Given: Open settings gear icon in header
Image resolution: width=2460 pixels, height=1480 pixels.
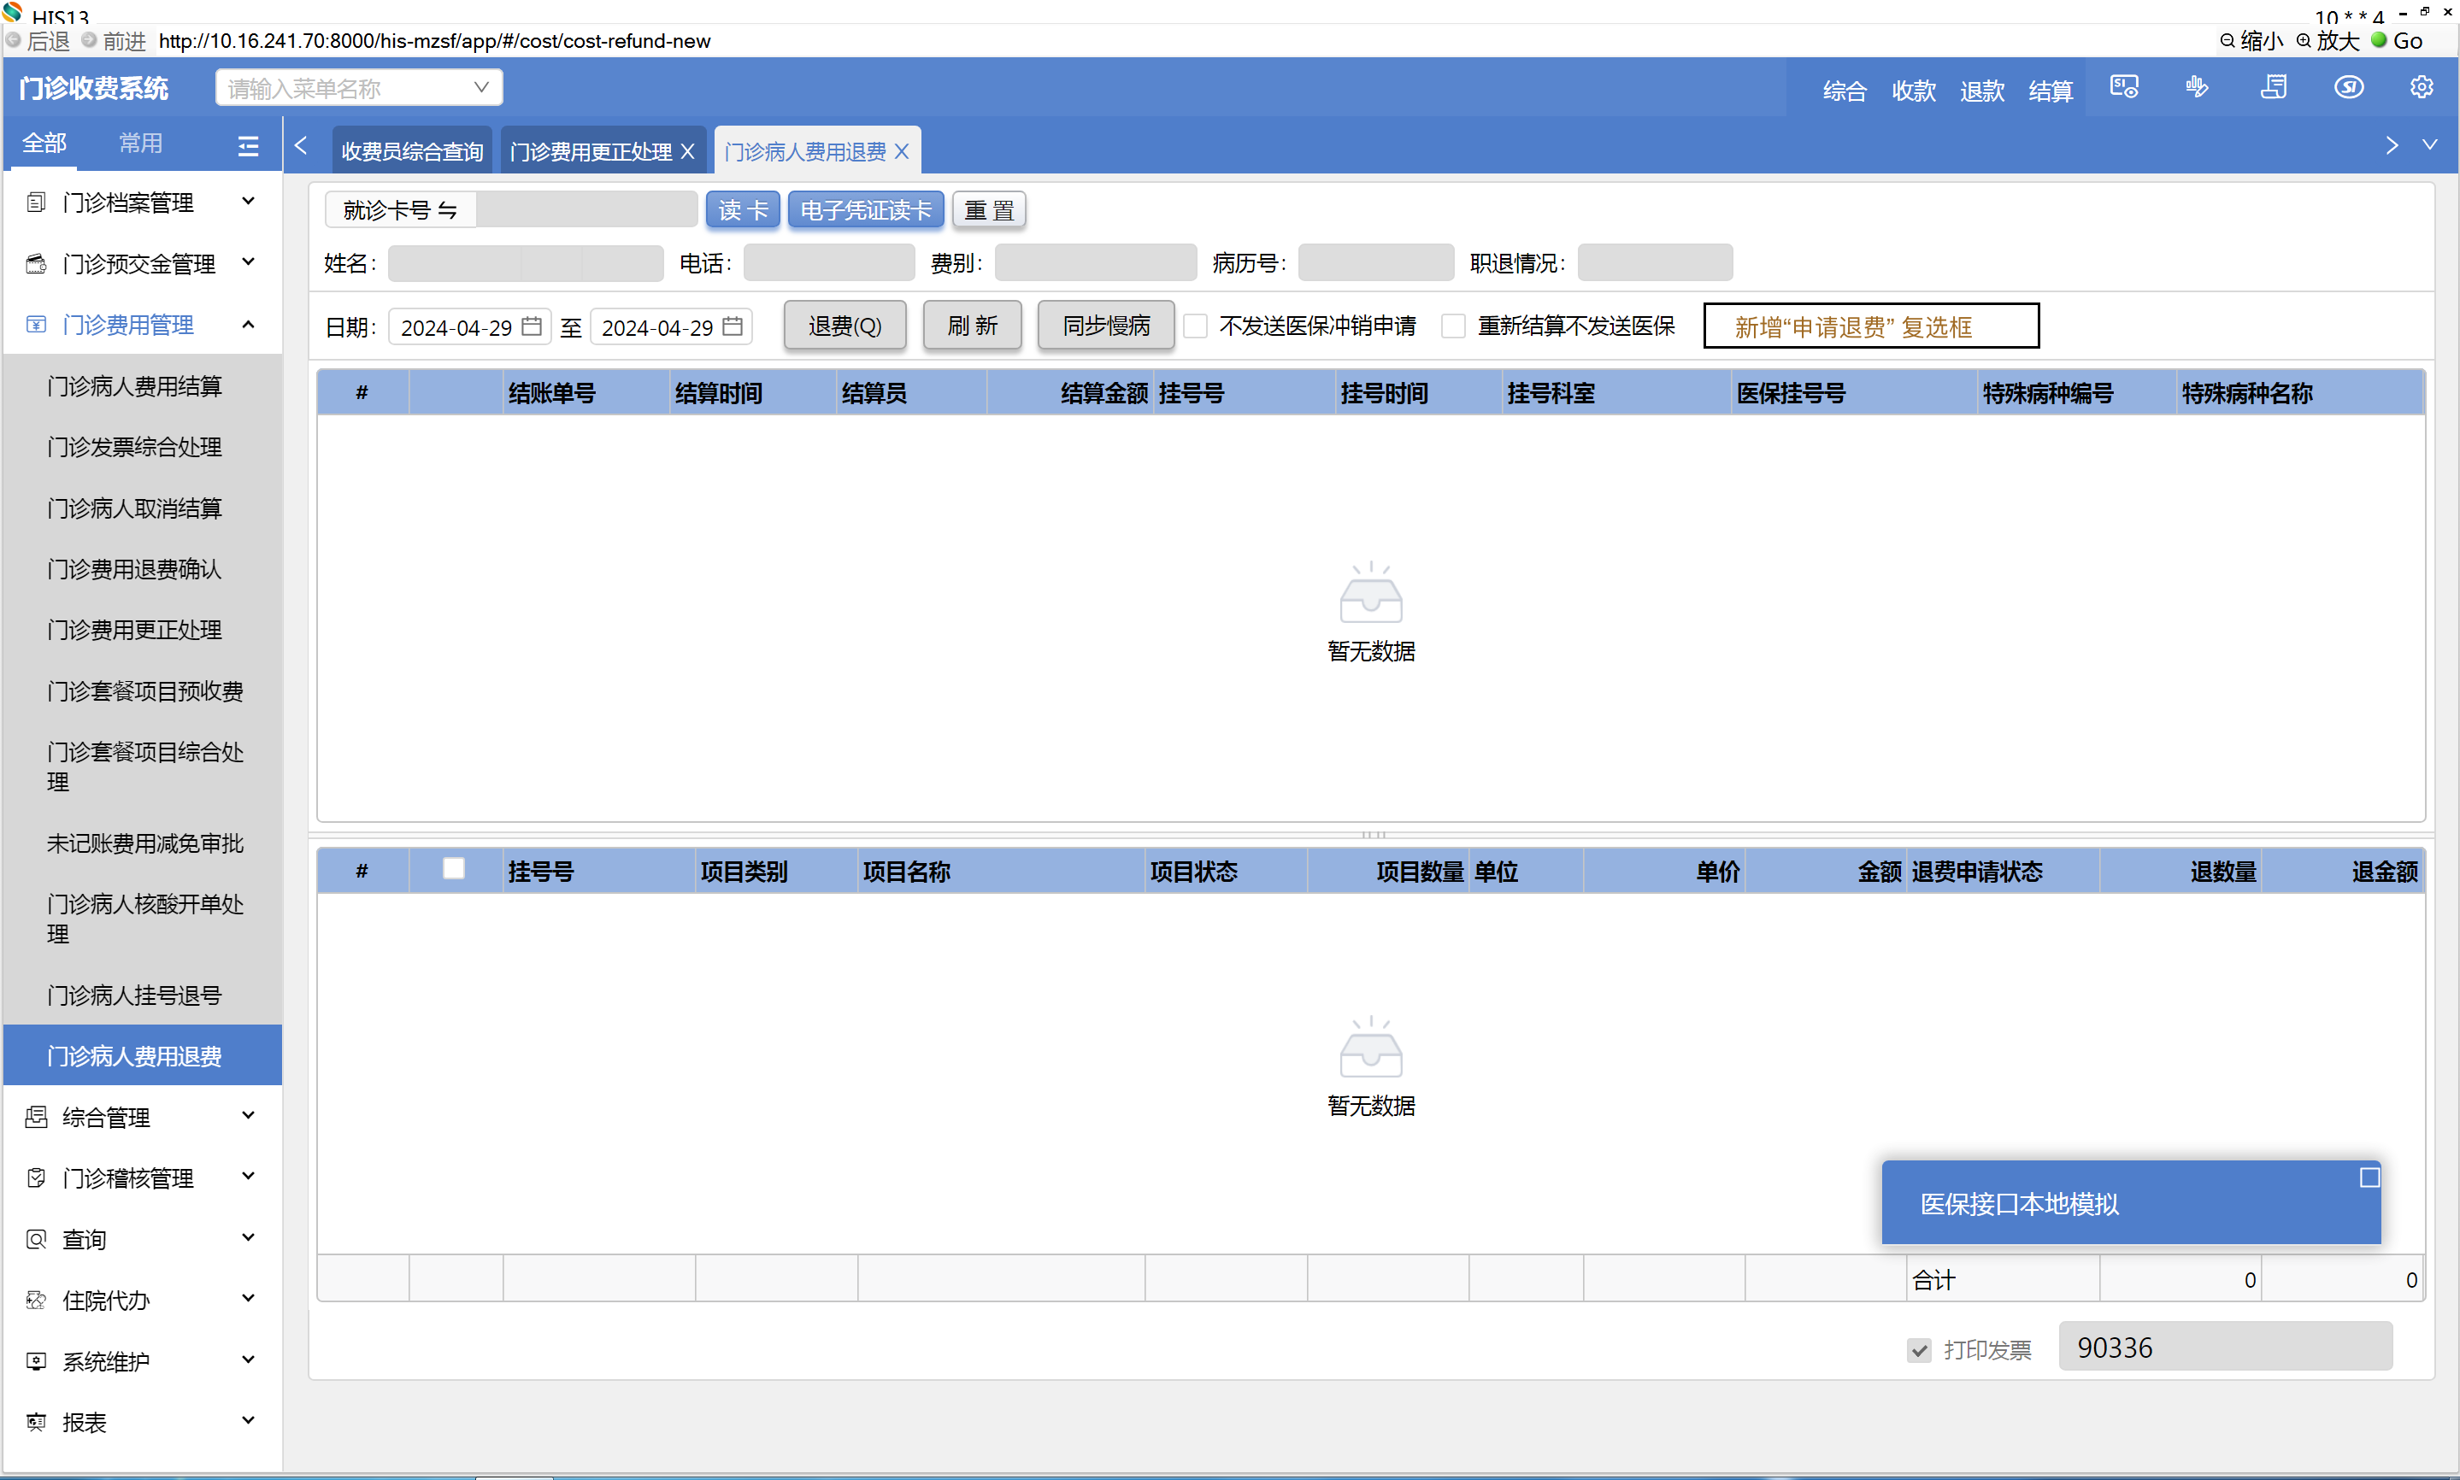Looking at the screenshot, I should 2421,88.
